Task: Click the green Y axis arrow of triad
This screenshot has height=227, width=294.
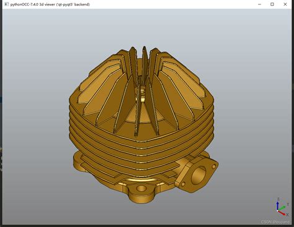Action: coord(282,208)
